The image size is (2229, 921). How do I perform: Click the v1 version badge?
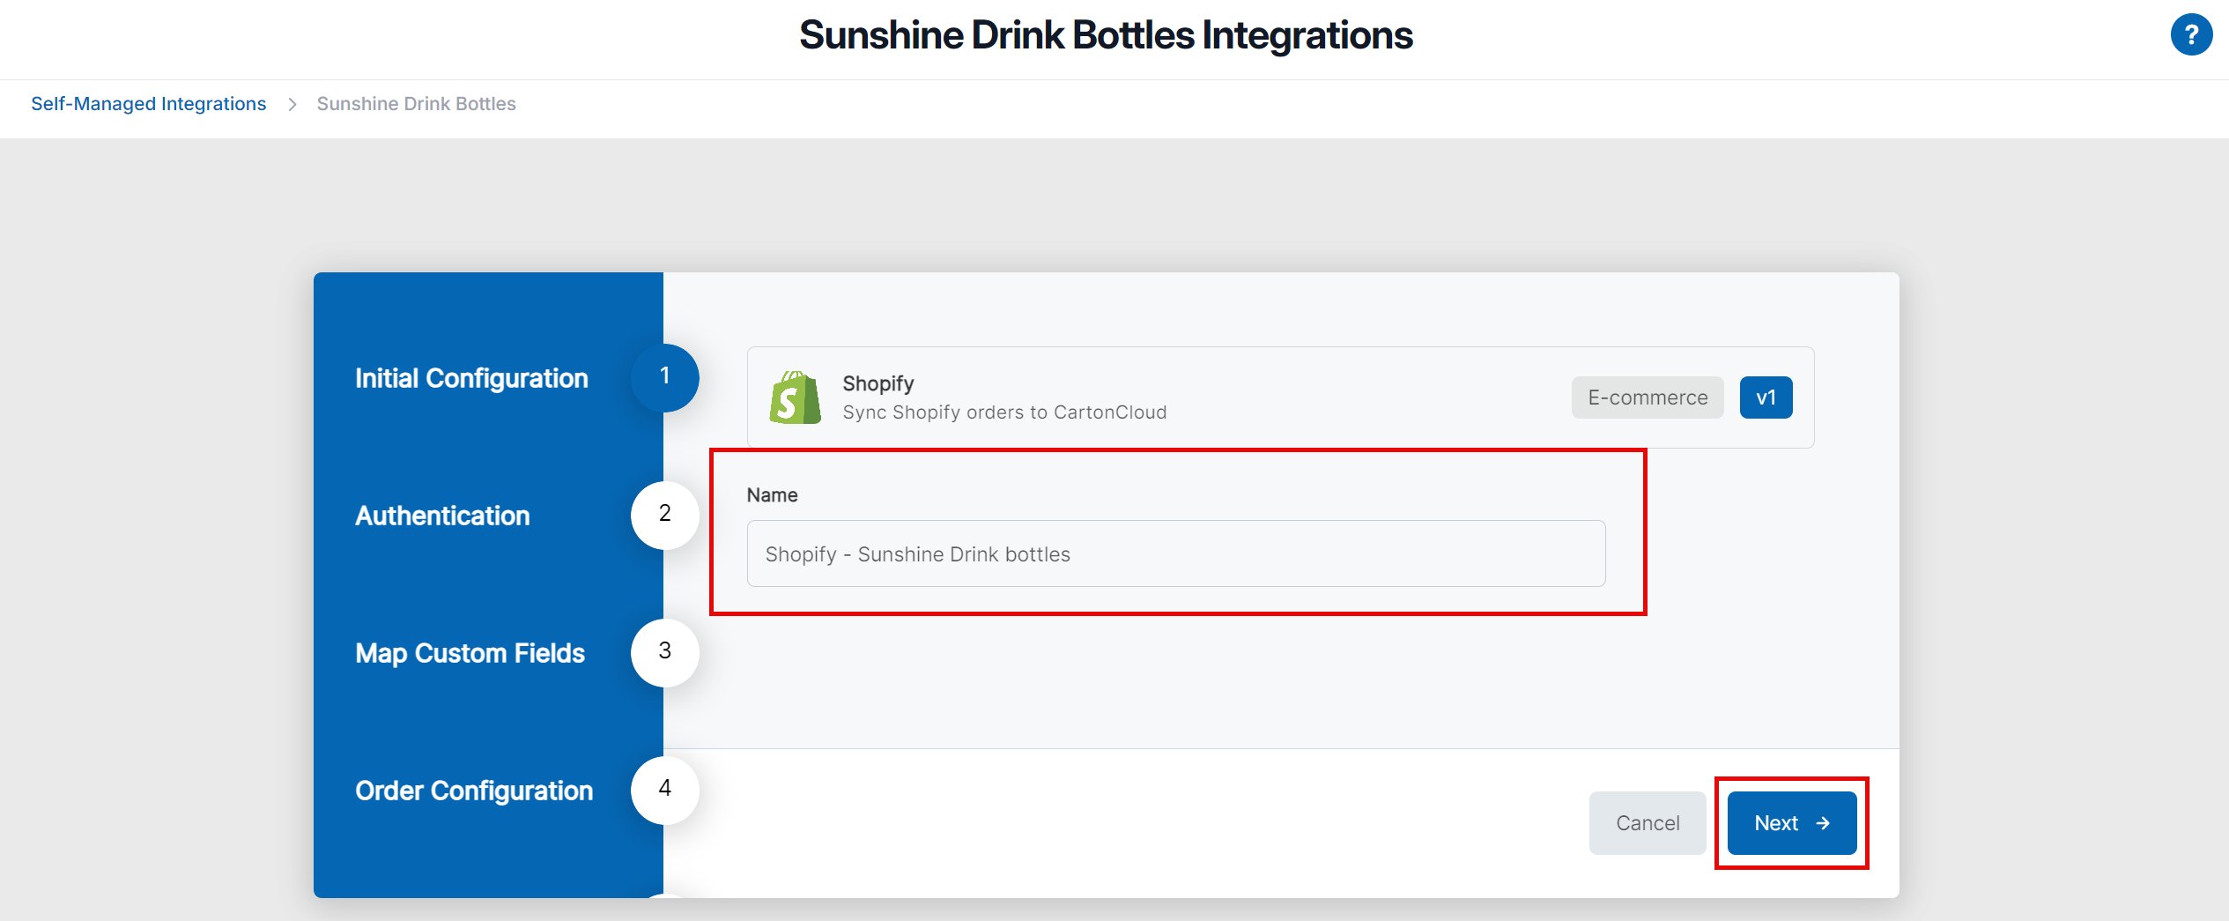1766,397
